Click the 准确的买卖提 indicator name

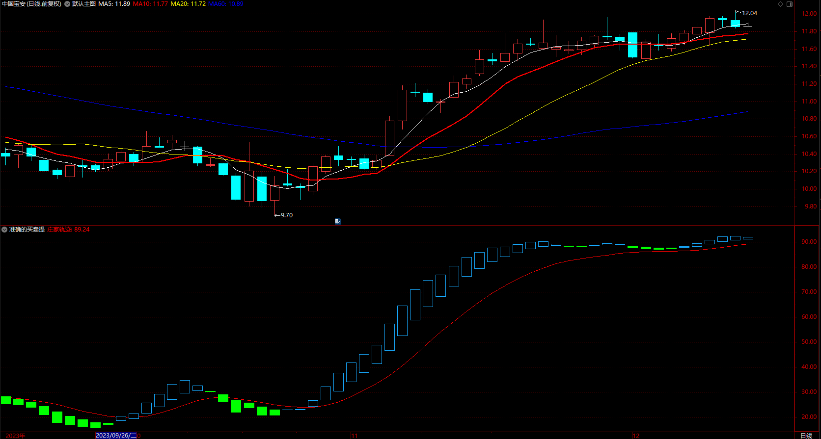(27, 230)
